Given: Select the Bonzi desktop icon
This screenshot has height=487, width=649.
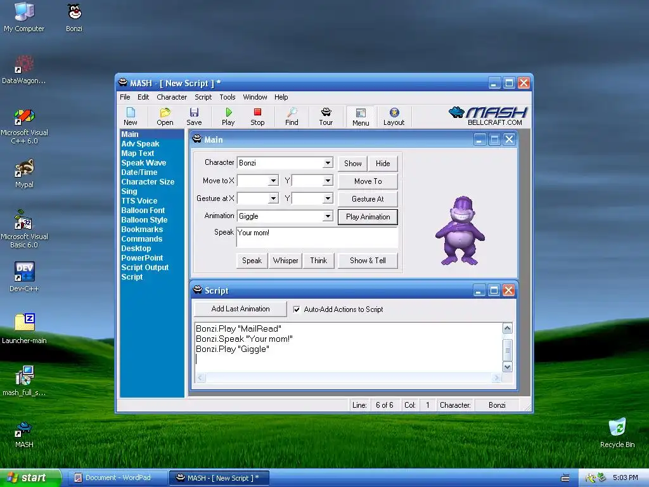Looking at the screenshot, I should click(x=74, y=16).
